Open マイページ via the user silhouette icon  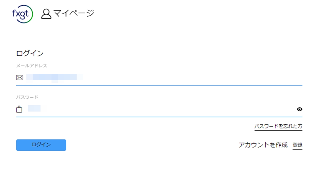pos(46,14)
